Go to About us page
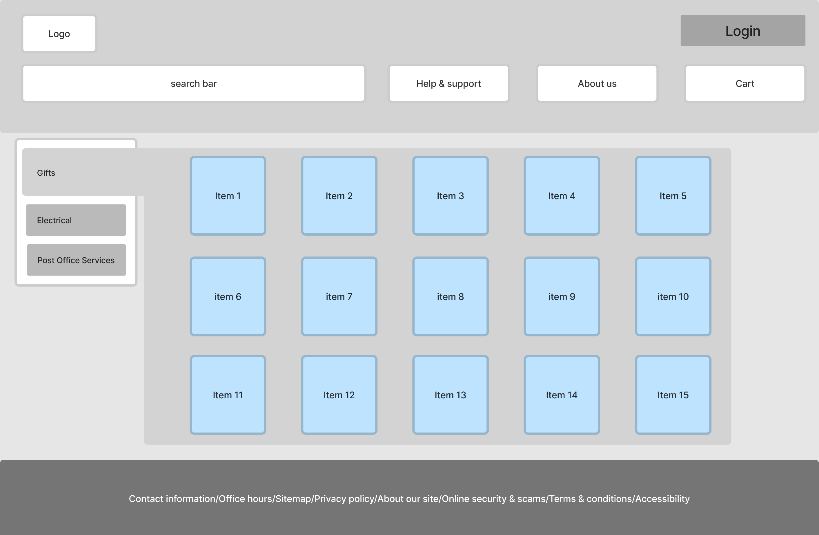Viewport: 819px width, 535px height. pyautogui.click(x=597, y=83)
